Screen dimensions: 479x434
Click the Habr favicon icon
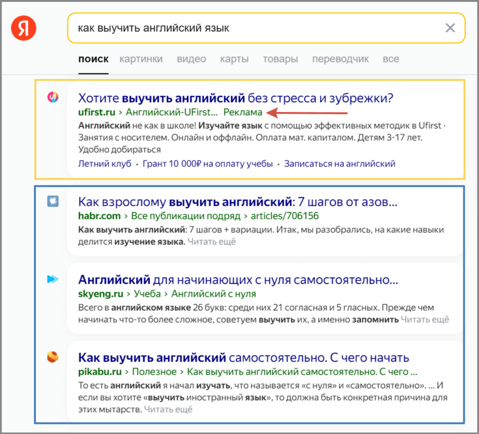pyautogui.click(x=53, y=202)
